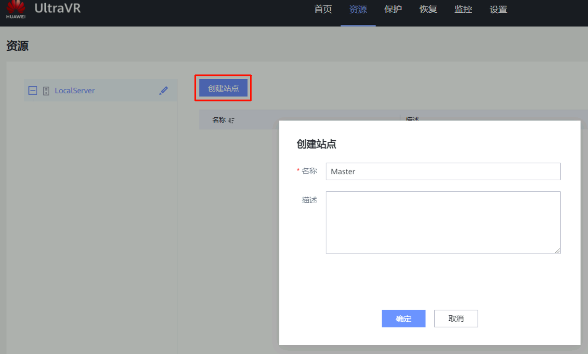Open the 保护 tab
588x354 pixels.
click(x=393, y=10)
